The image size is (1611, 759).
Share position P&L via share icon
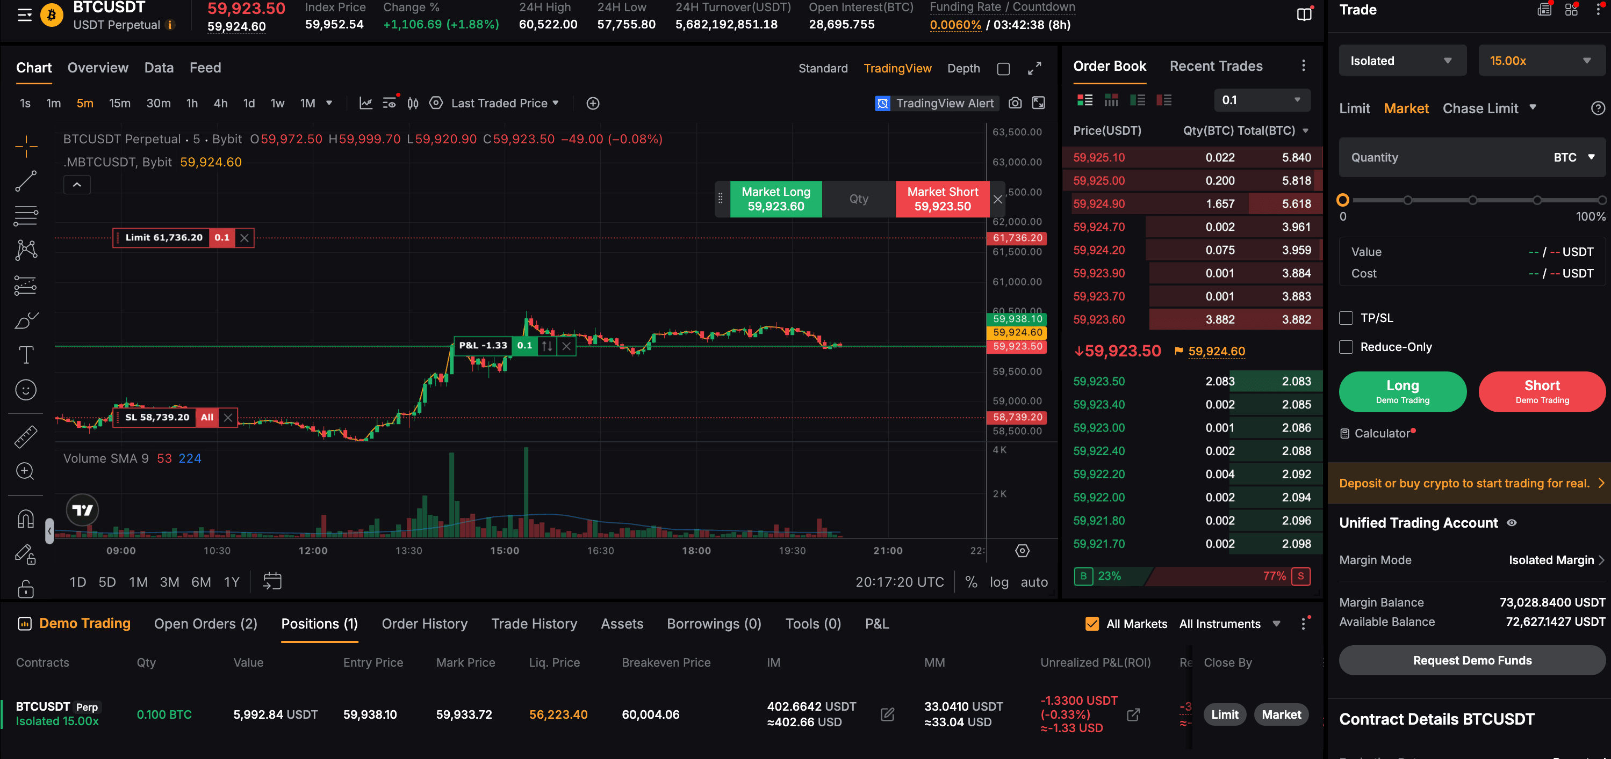click(1133, 714)
